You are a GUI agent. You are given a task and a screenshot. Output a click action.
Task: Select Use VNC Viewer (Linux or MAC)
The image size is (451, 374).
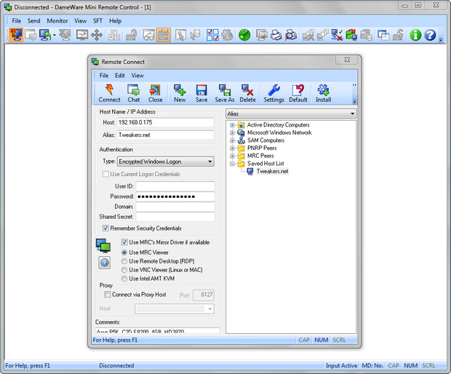[x=124, y=270]
